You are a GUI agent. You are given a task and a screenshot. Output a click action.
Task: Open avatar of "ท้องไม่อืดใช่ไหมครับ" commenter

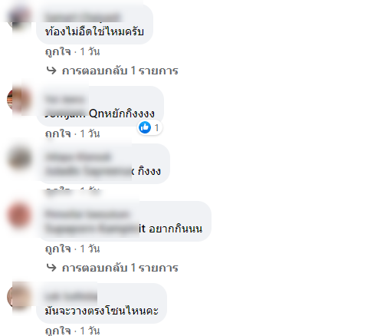(x=19, y=18)
